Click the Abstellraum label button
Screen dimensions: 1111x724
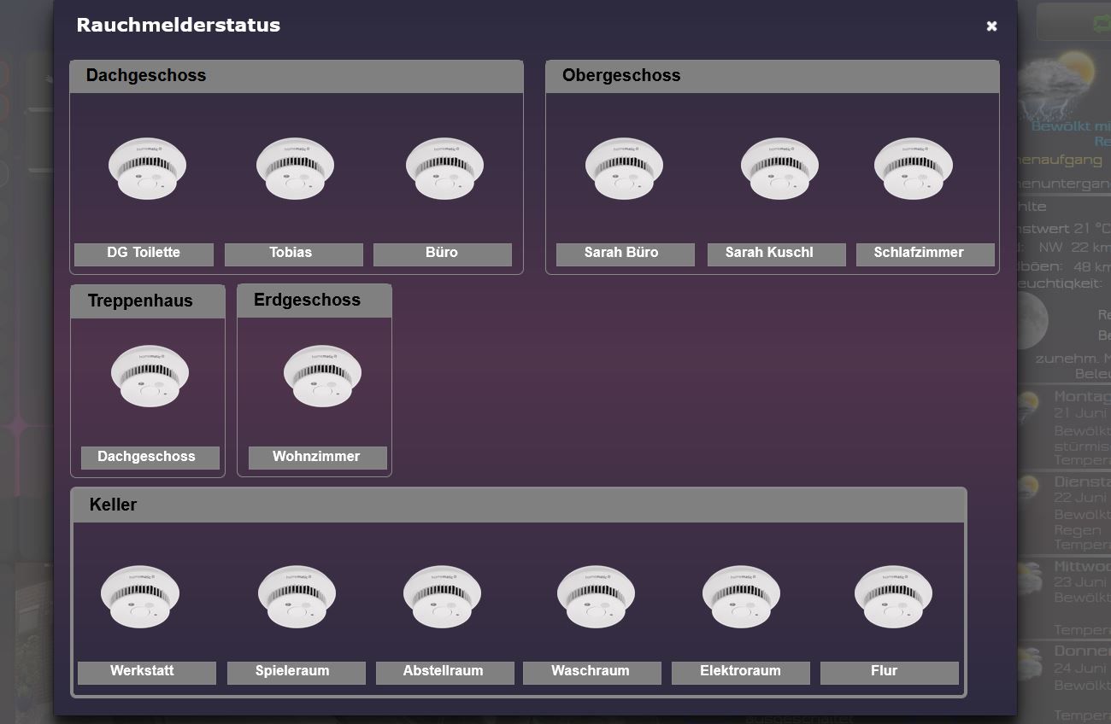(445, 673)
